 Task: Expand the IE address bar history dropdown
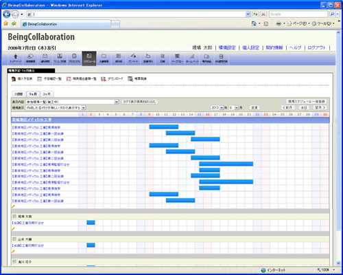248,14
